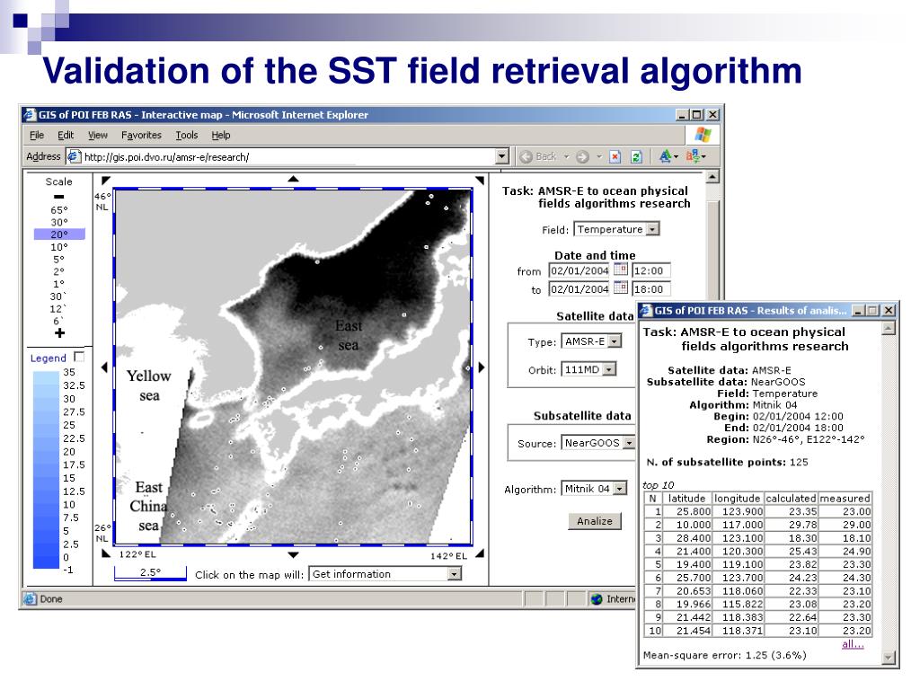The height and width of the screenshot is (690, 920).
Task: Pan map to north-east corner arrow
Action: tap(480, 180)
